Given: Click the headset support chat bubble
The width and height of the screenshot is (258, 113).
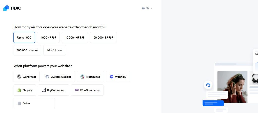Looking at the screenshot, I should (x=208, y=85).
